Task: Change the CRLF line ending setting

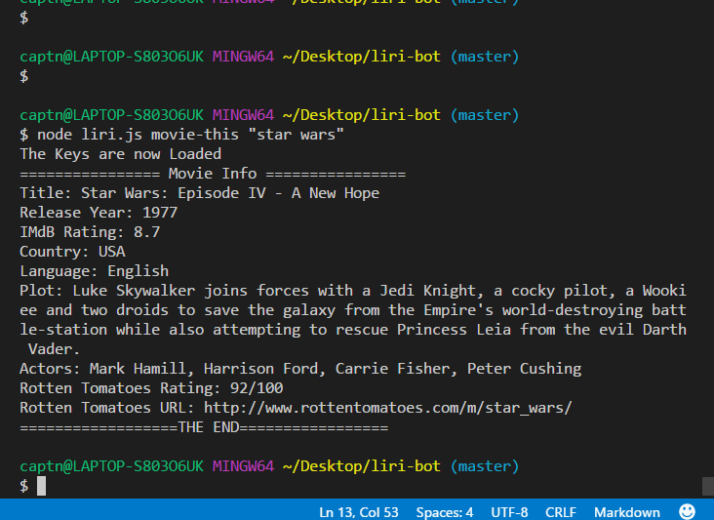Action: pos(561,512)
